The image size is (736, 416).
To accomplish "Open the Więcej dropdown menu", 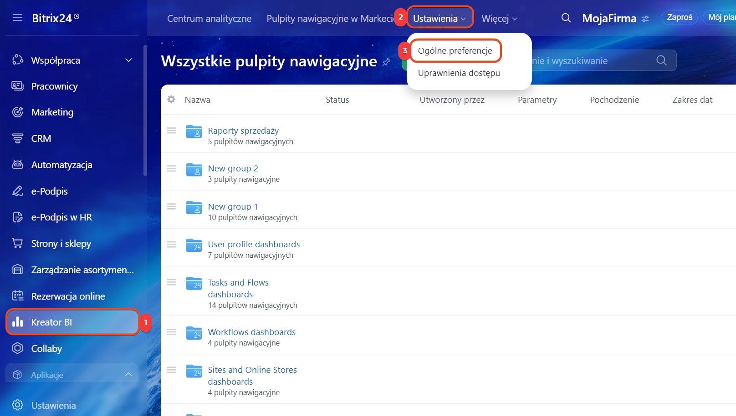I will [499, 19].
